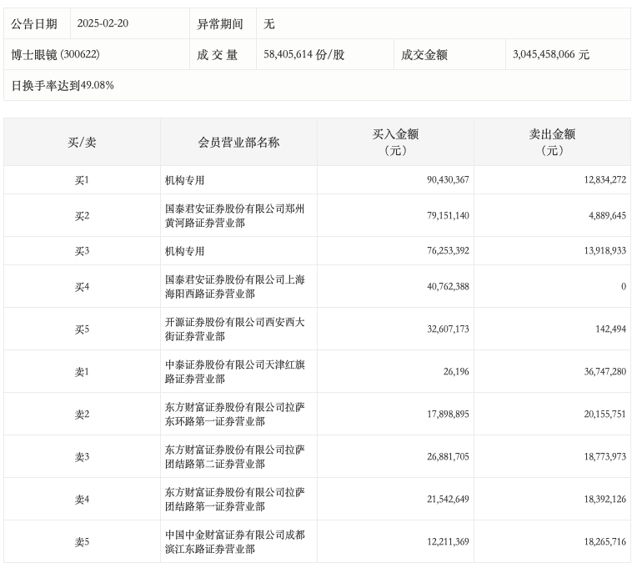Click 东方财富拉萨东环路第一证券营业部 name
Viewport: 637px width, 568px height.
click(x=234, y=415)
